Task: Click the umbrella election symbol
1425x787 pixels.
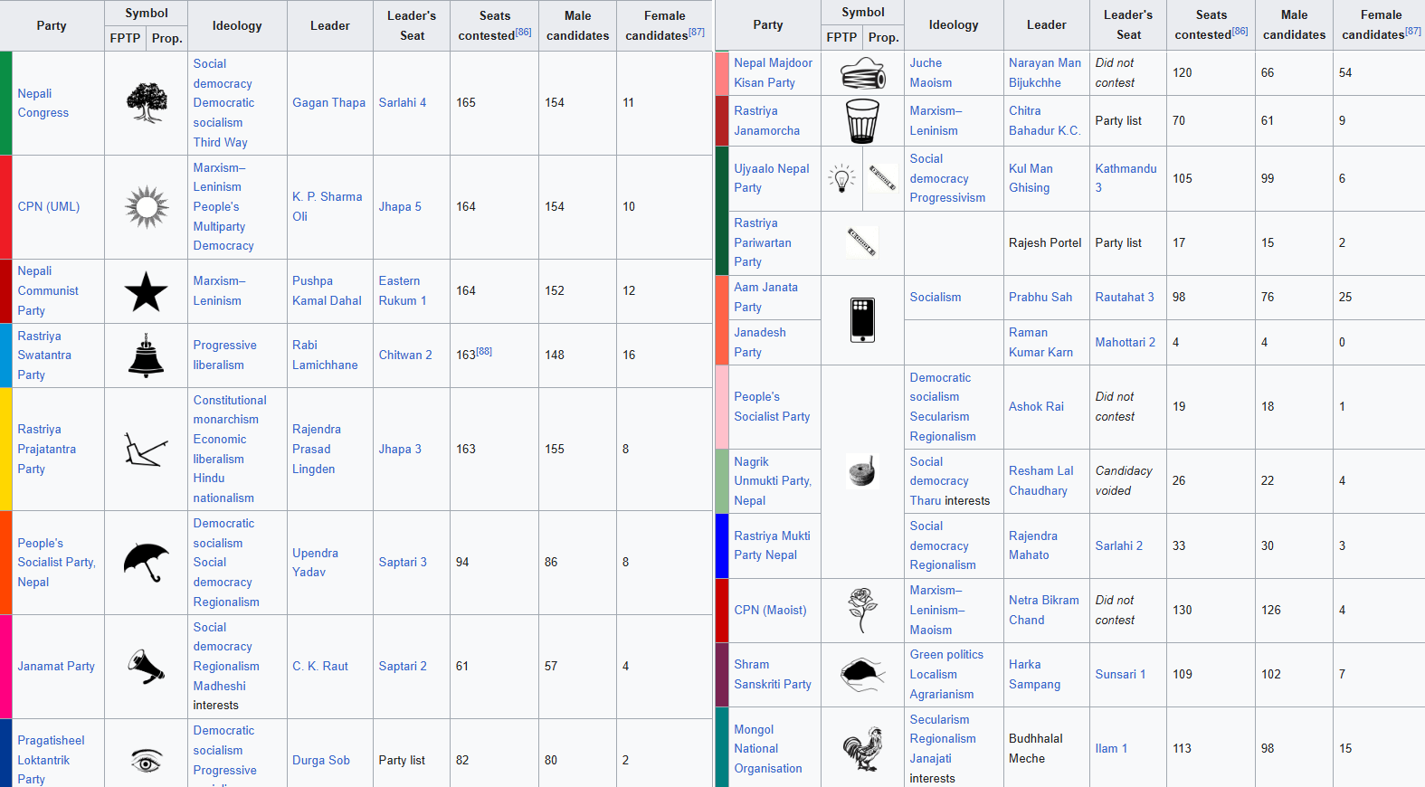Action: point(146,563)
